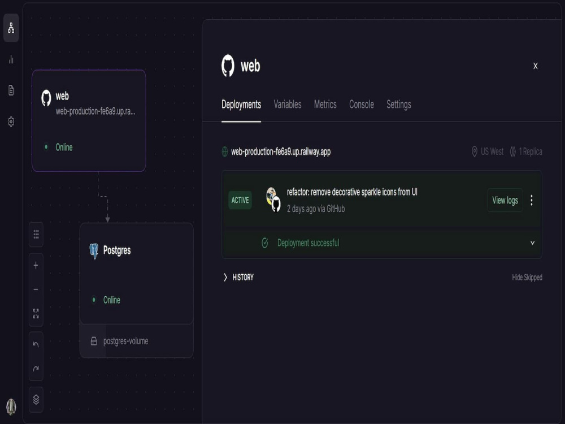The width and height of the screenshot is (565, 424).
Task: Click the View logs button
Action: (505, 200)
